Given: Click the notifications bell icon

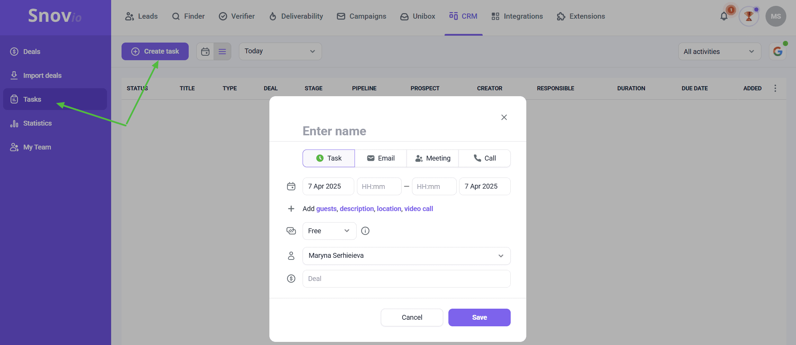Looking at the screenshot, I should pyautogui.click(x=724, y=16).
